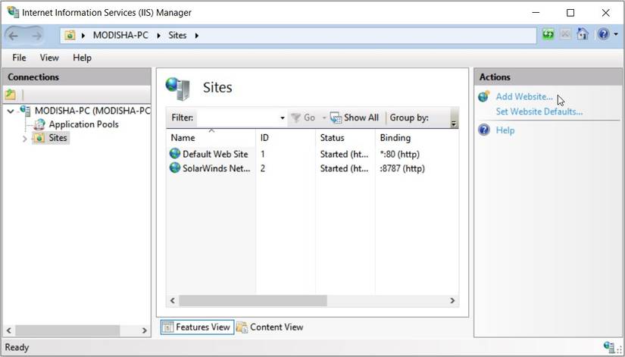Click the Home icon in address toolbar
Image resolution: width=625 pixels, height=357 pixels.
click(583, 34)
